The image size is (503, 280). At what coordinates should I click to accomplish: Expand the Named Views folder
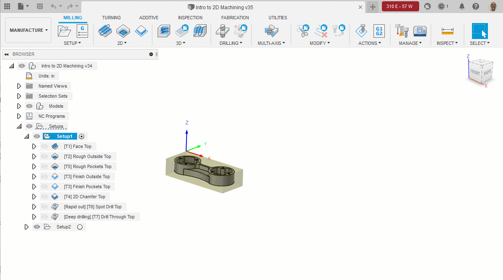19,86
